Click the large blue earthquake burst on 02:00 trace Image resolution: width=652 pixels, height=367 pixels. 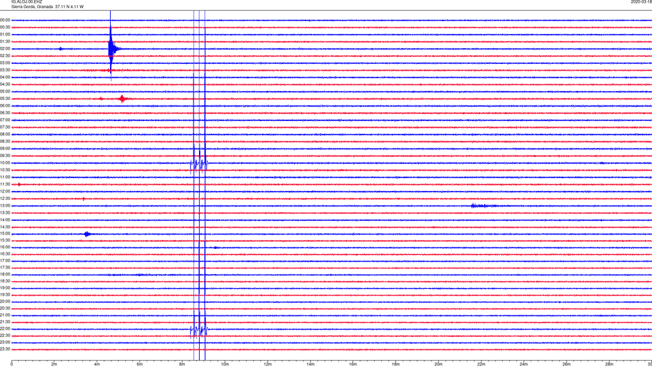[x=111, y=49]
